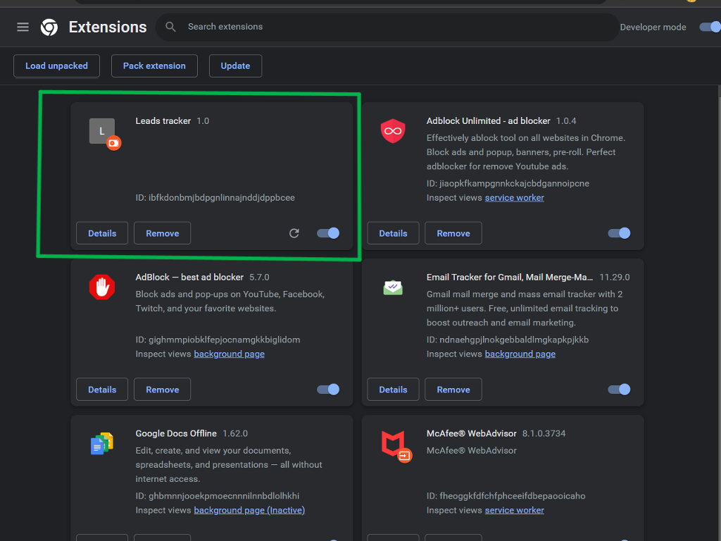Image resolution: width=721 pixels, height=541 pixels.
Task: Disable Adblock Unlimited extension toggle
Action: click(620, 233)
